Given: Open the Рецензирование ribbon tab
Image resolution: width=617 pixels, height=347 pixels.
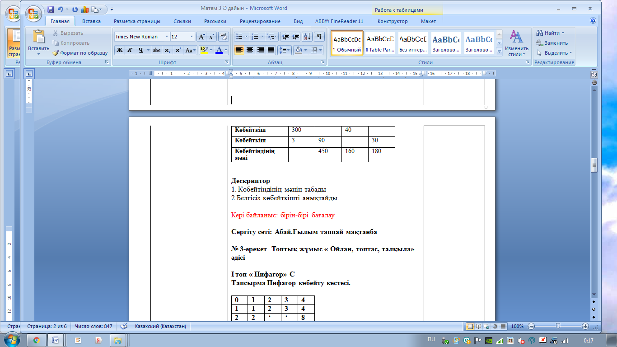Looking at the screenshot, I should pyautogui.click(x=260, y=21).
